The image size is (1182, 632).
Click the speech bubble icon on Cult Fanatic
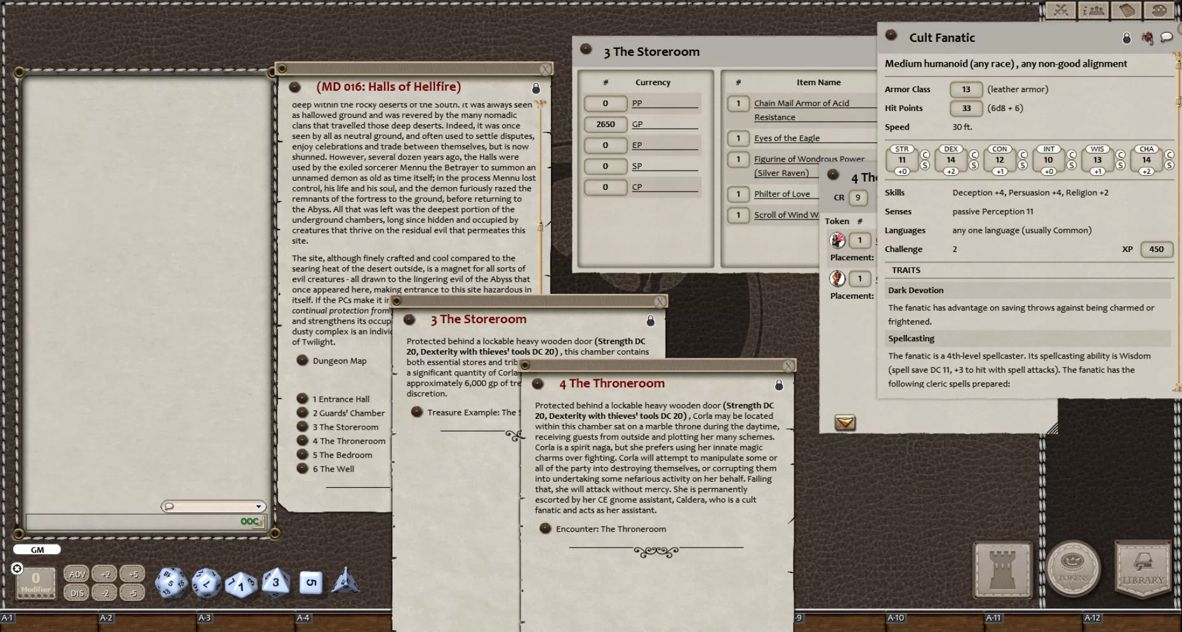pos(1167,37)
